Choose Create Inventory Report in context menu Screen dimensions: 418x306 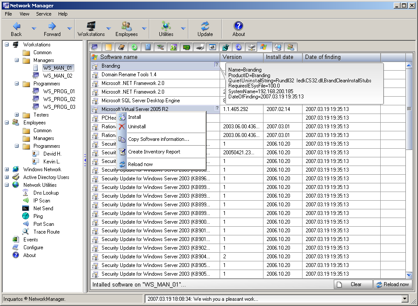tap(161, 152)
